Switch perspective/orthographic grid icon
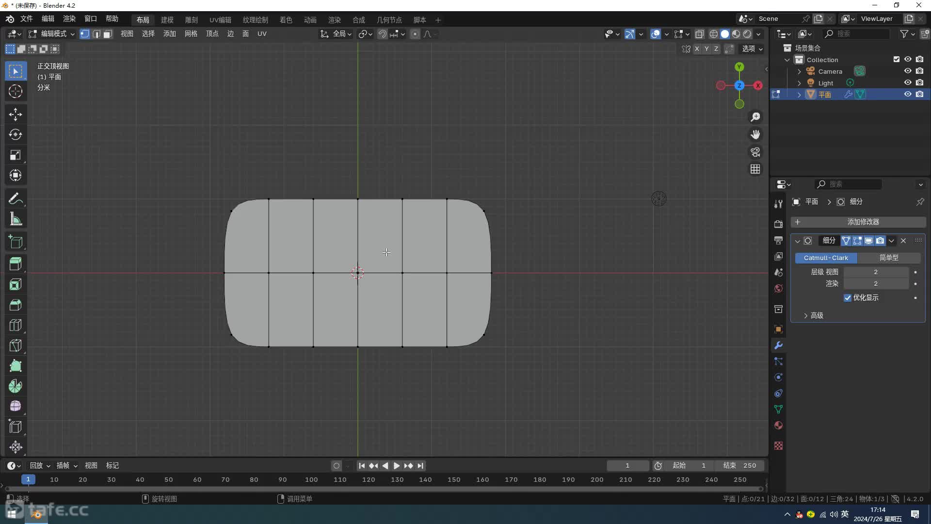Screen dimensions: 931x524 pyautogui.click(x=755, y=169)
